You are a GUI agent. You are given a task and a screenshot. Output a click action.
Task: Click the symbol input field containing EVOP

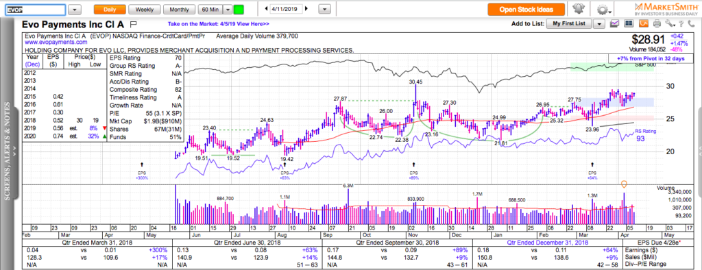pyautogui.click(x=35, y=9)
